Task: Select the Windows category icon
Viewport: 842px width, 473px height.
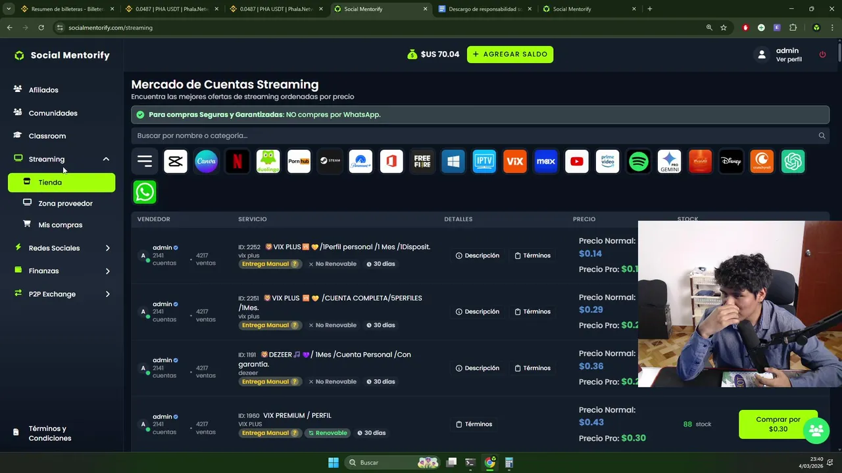Action: (453, 161)
